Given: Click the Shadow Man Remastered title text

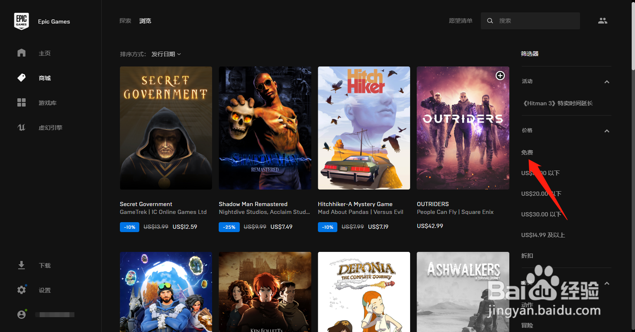Looking at the screenshot, I should click(x=253, y=204).
